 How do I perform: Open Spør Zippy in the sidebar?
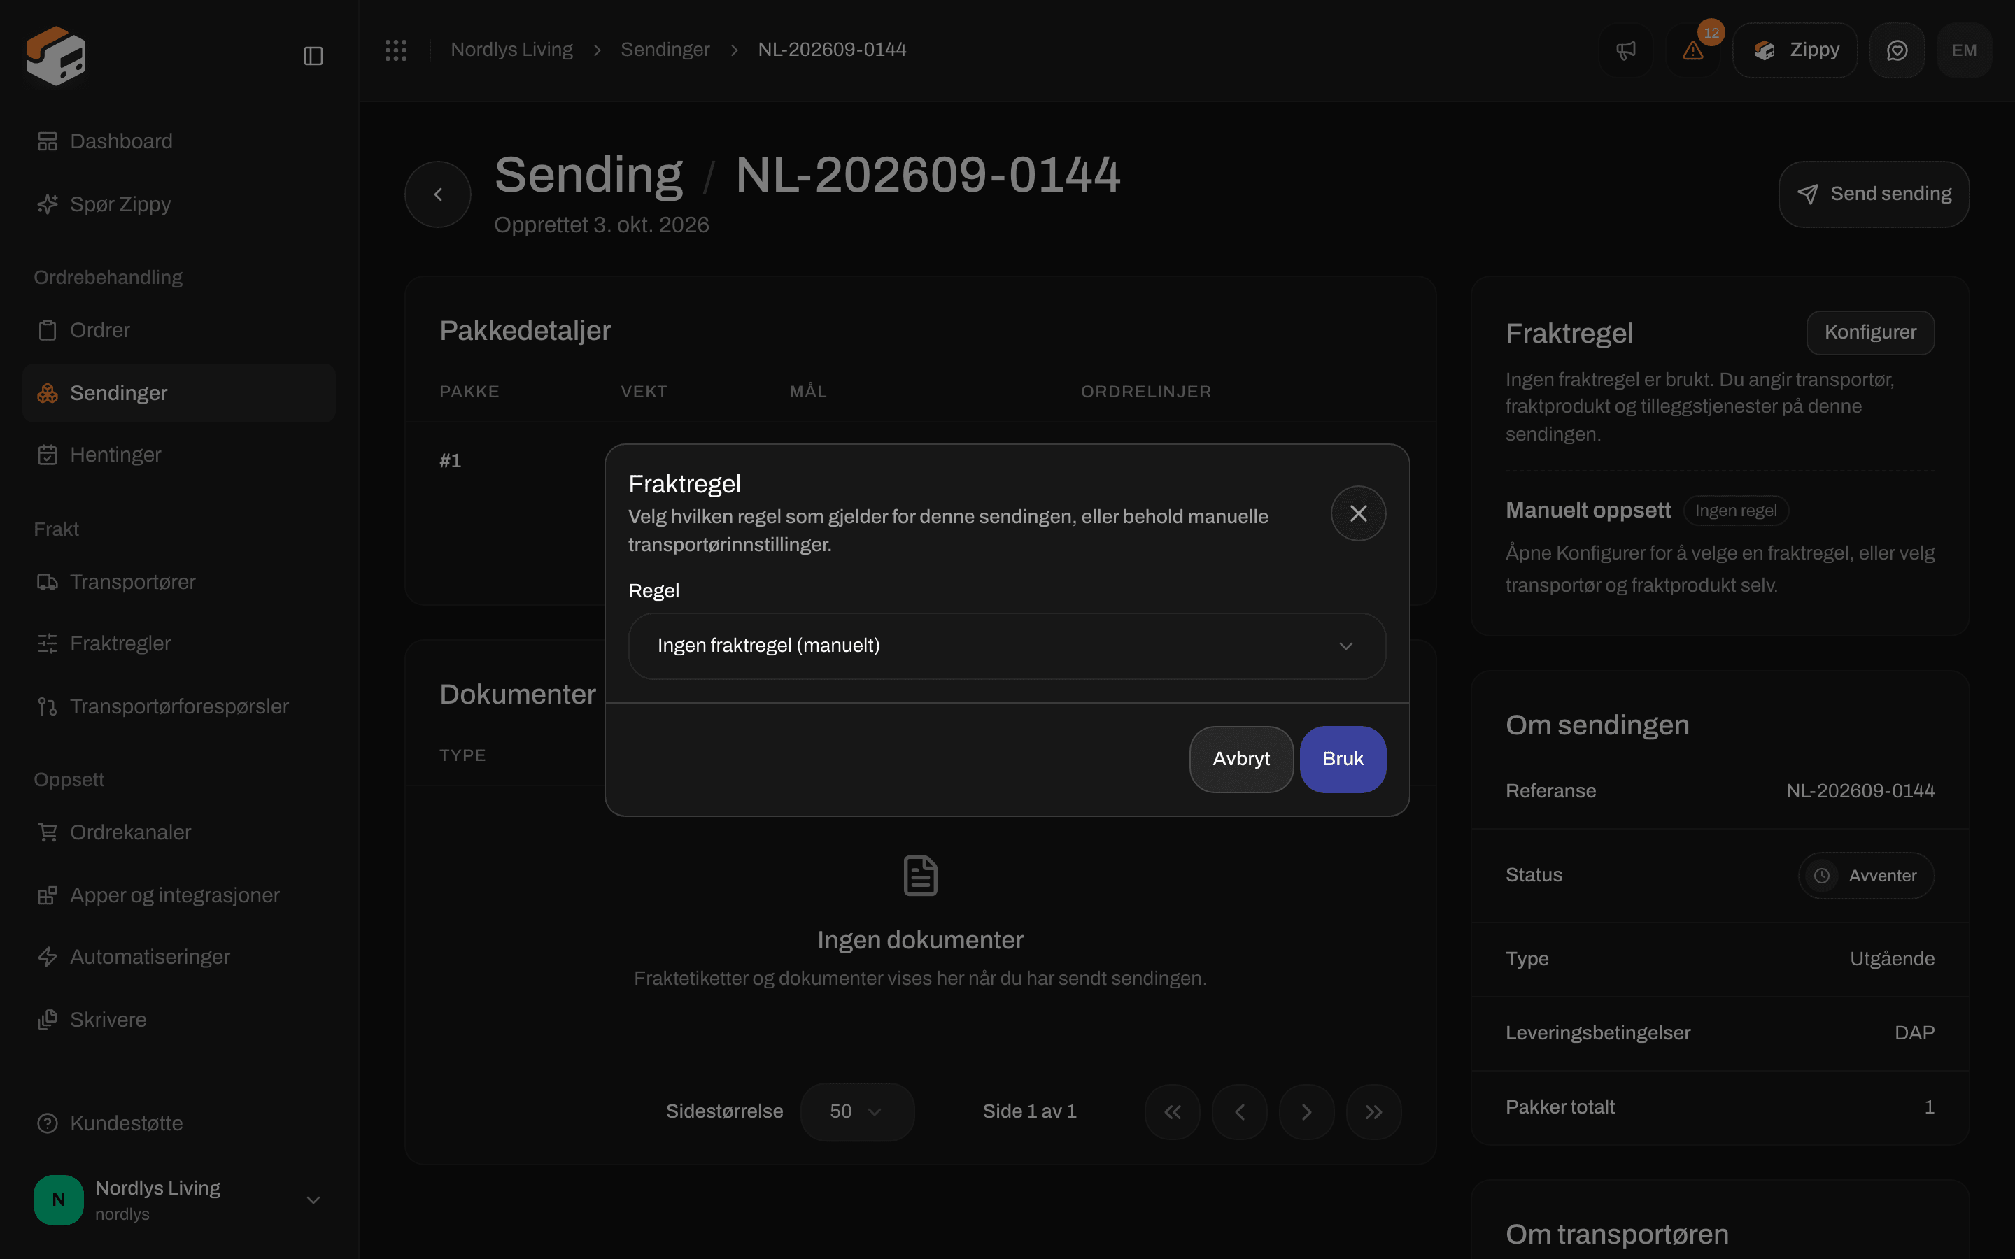point(179,204)
